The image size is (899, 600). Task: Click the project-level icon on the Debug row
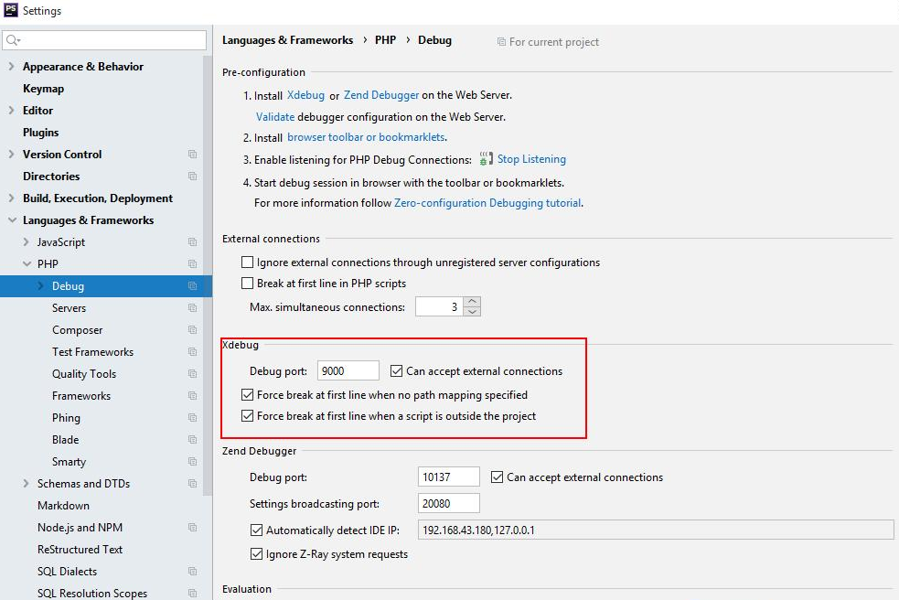193,285
